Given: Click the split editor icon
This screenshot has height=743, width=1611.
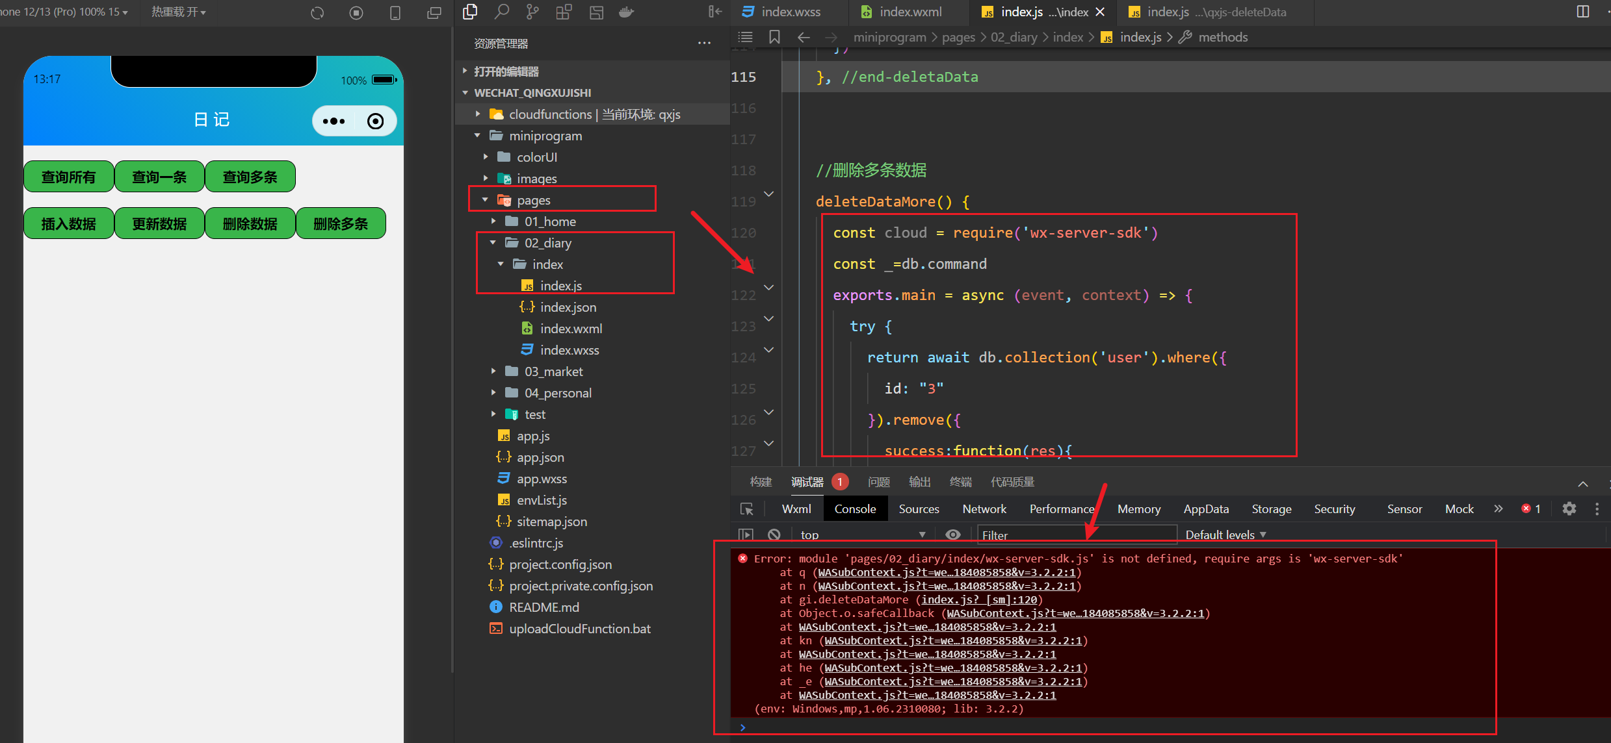Looking at the screenshot, I should pyautogui.click(x=1582, y=12).
